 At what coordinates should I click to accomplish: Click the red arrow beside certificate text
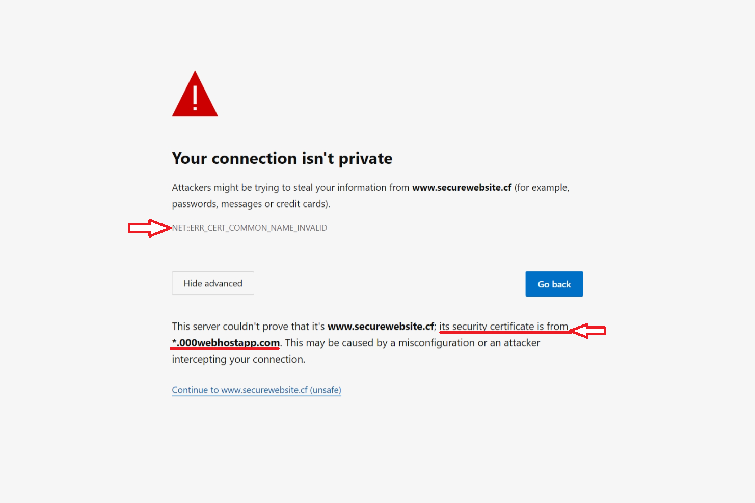pos(587,331)
